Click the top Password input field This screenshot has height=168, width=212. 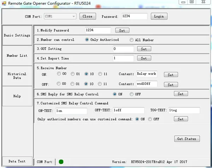pyautogui.click(x=134, y=16)
